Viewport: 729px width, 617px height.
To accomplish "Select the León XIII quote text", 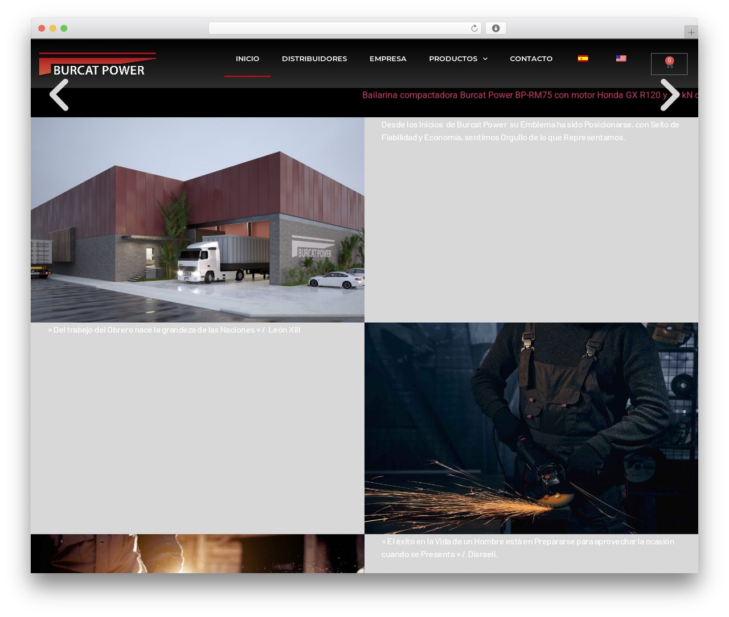I will point(174,330).
